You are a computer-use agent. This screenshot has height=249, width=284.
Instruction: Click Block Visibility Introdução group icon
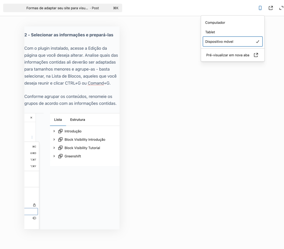(x=60, y=139)
